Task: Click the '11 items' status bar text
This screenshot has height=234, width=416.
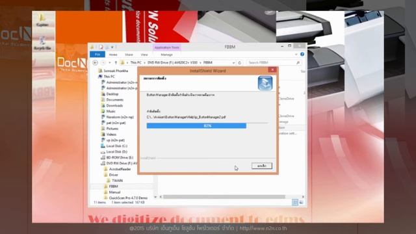Action: 99,202
